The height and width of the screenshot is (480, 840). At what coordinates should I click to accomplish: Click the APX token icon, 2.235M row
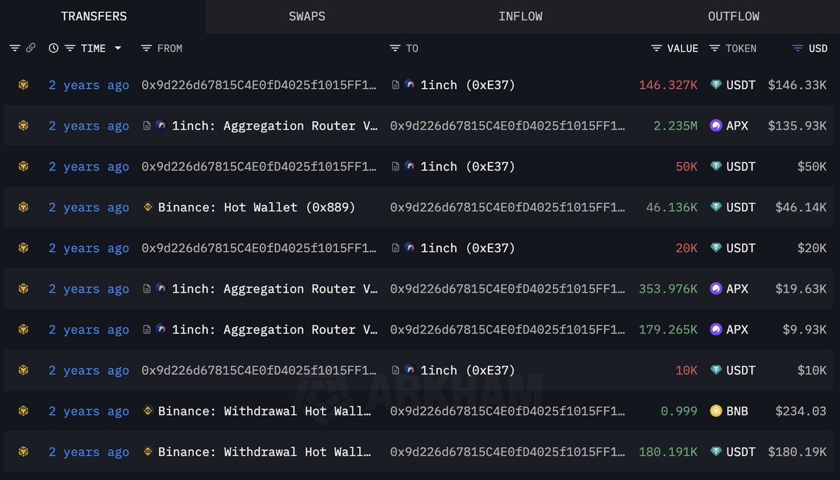(716, 126)
